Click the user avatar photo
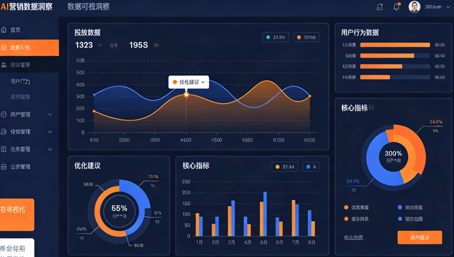Screen dimensions: 454x257 (414, 7)
